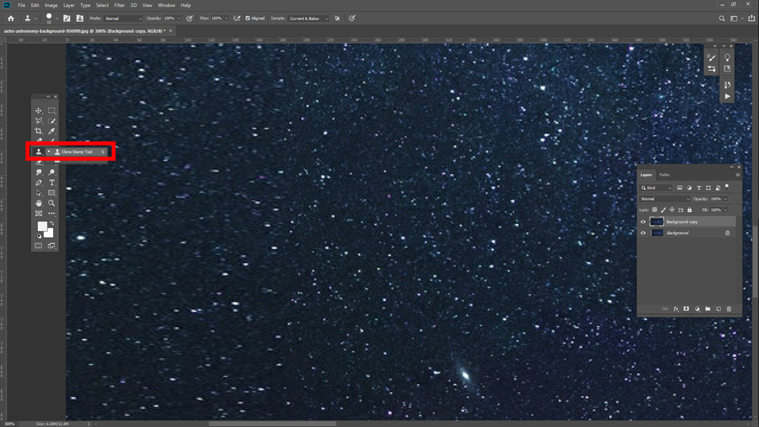Choose the Horizontal Type tool
This screenshot has height=427, width=759.
pos(52,183)
